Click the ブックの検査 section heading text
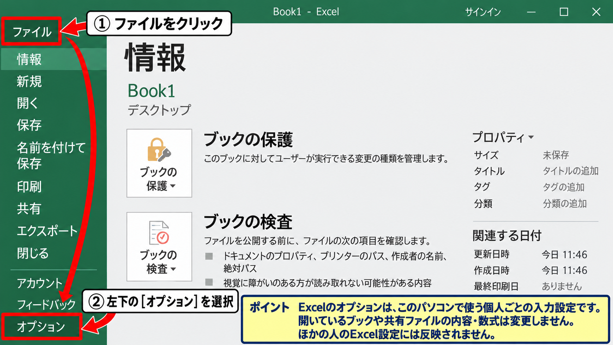613x345 pixels. 248,222
